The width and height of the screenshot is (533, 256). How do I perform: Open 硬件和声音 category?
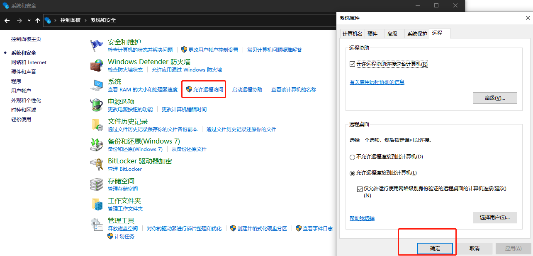click(x=24, y=72)
